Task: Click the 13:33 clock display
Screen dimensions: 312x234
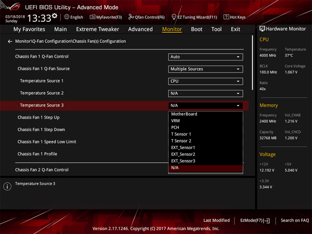Action: pyautogui.click(x=39, y=18)
